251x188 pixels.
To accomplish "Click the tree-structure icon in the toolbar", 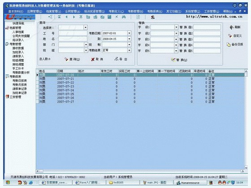I will tap(50, 17).
